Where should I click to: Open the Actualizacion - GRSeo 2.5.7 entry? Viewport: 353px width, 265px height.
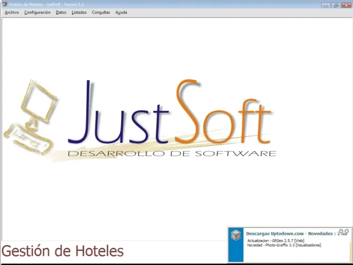275,241
